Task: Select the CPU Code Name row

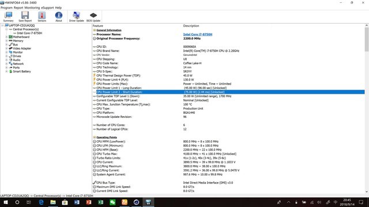Action: 228,63
